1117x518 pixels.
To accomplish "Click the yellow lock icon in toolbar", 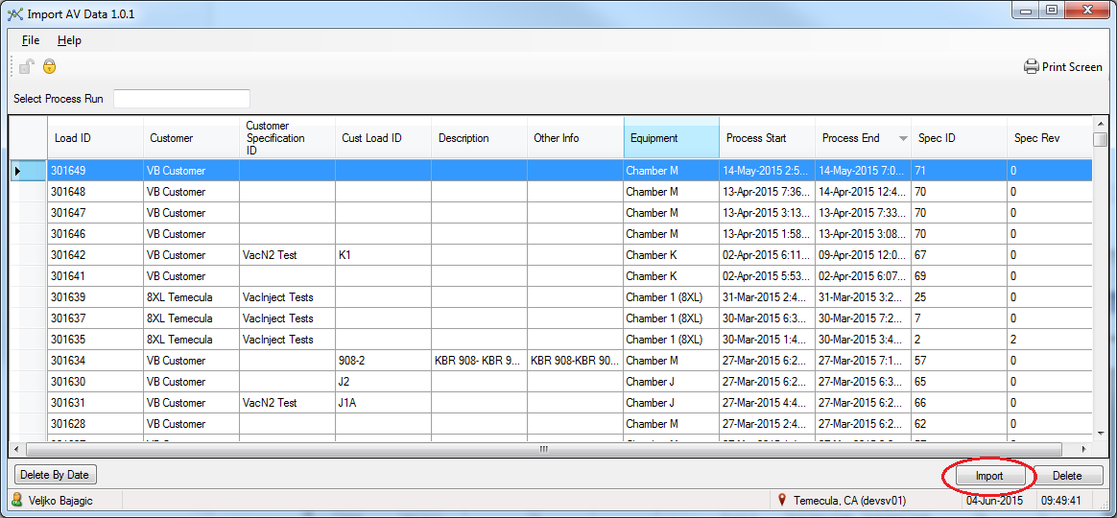I will [49, 66].
